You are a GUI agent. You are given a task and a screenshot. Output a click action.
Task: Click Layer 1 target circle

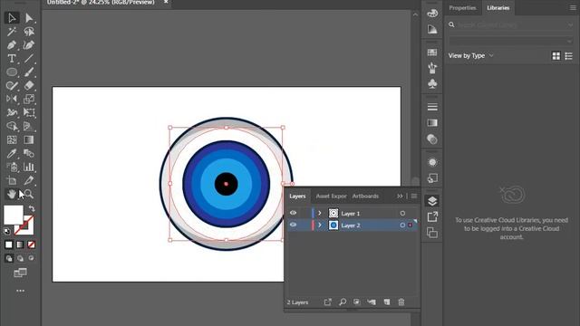(402, 214)
